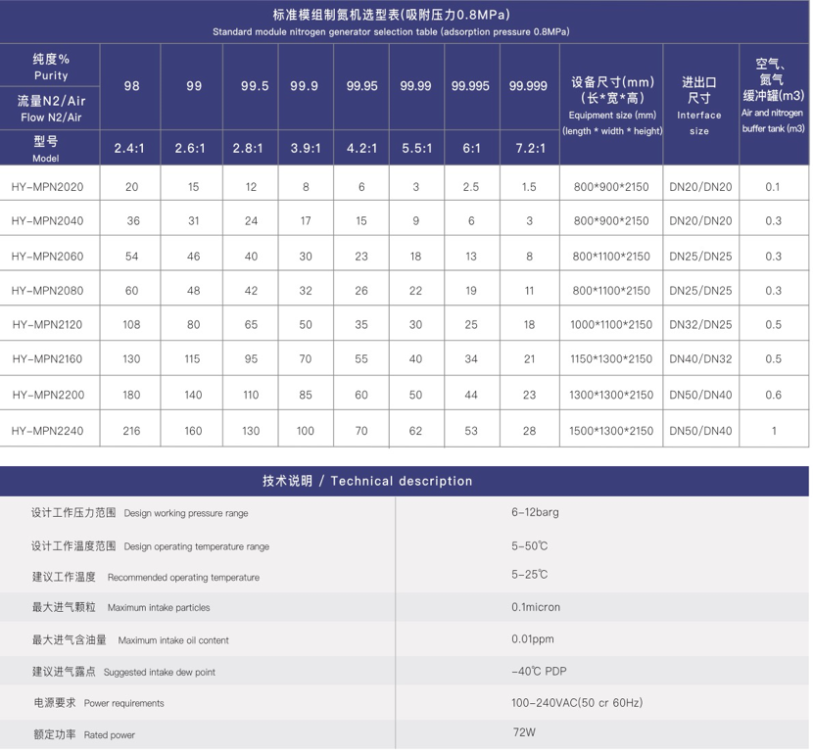
Task: Click the 6-12barg working pressure value
Action: click(x=535, y=512)
